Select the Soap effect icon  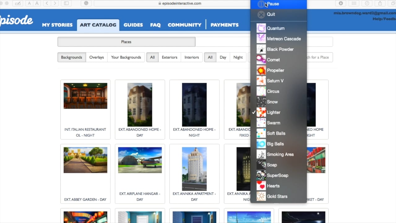click(261, 165)
